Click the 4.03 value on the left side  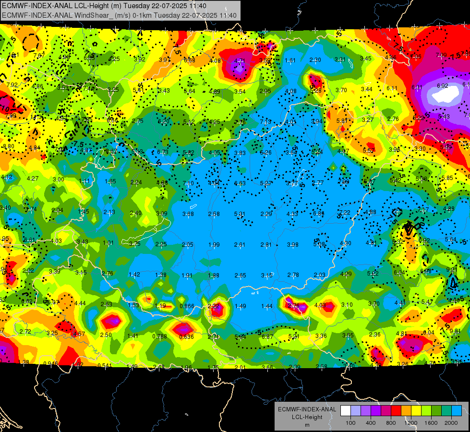pos(56,241)
